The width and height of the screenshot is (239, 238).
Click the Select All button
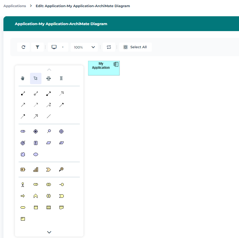[136, 47]
